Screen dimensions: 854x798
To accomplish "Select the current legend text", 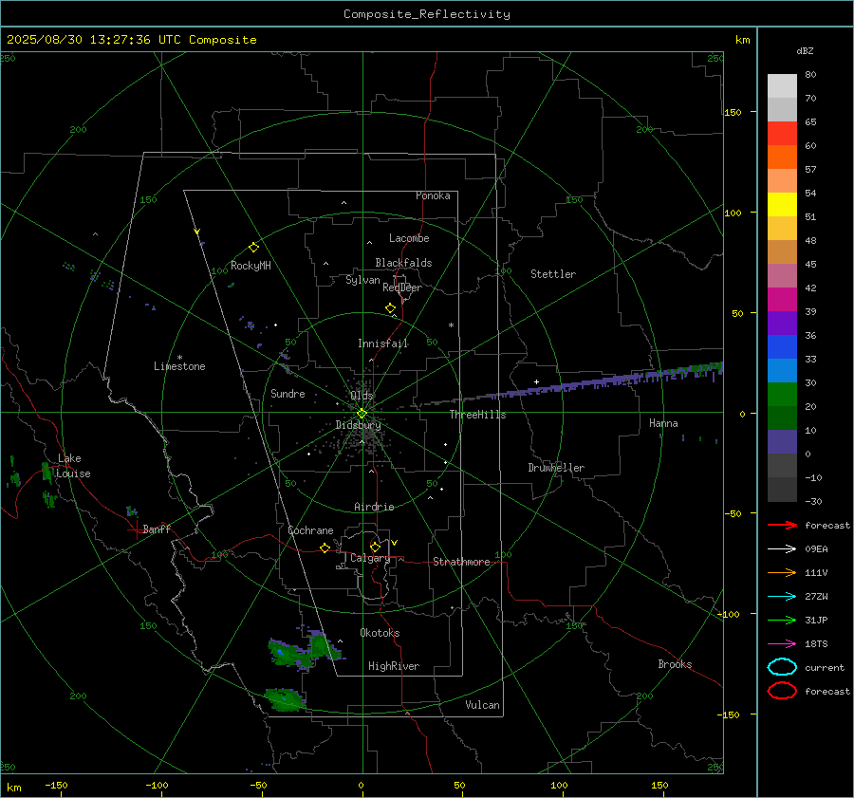I will click(825, 667).
